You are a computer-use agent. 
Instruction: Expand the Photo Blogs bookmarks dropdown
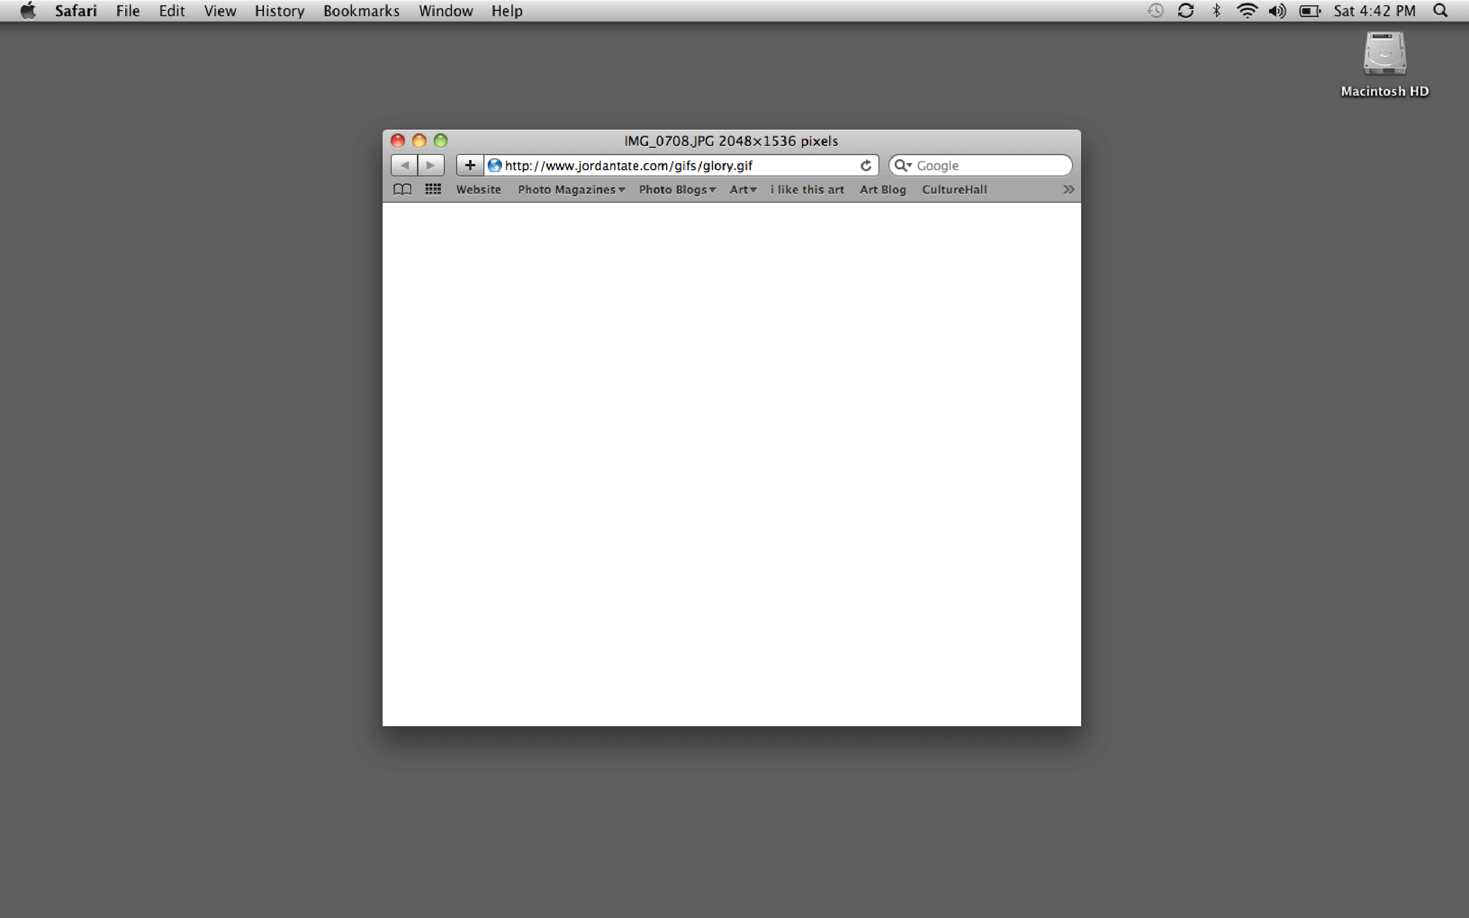coord(677,189)
